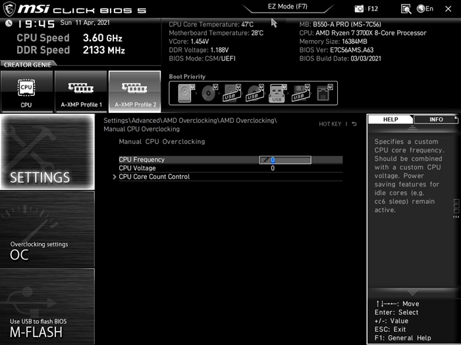Click the CPU Core Temperature reading
The width and height of the screenshot is (461, 345).
point(211,24)
